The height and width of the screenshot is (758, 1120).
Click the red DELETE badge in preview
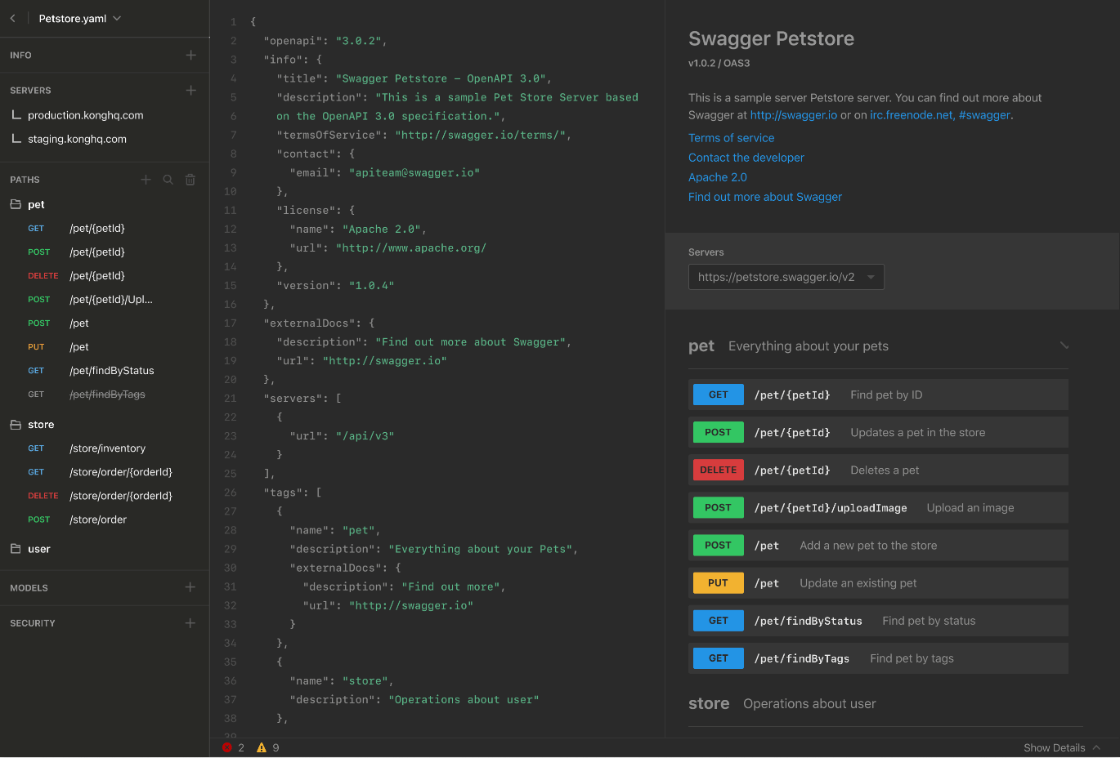click(x=719, y=470)
